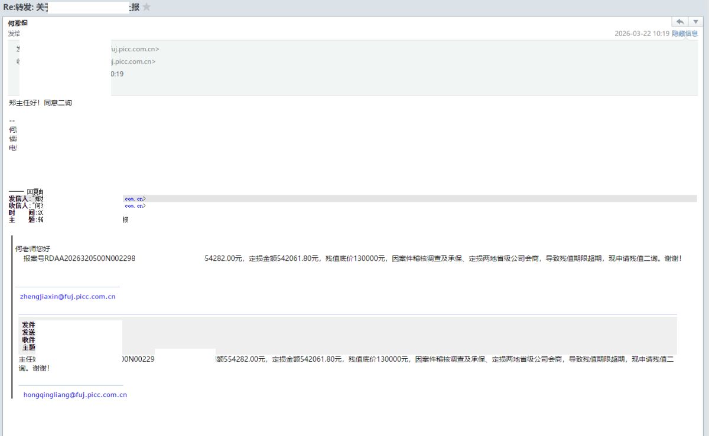Image resolution: width=709 pixels, height=436 pixels.
Task: Click the sender address in the top header
Action: [135, 49]
